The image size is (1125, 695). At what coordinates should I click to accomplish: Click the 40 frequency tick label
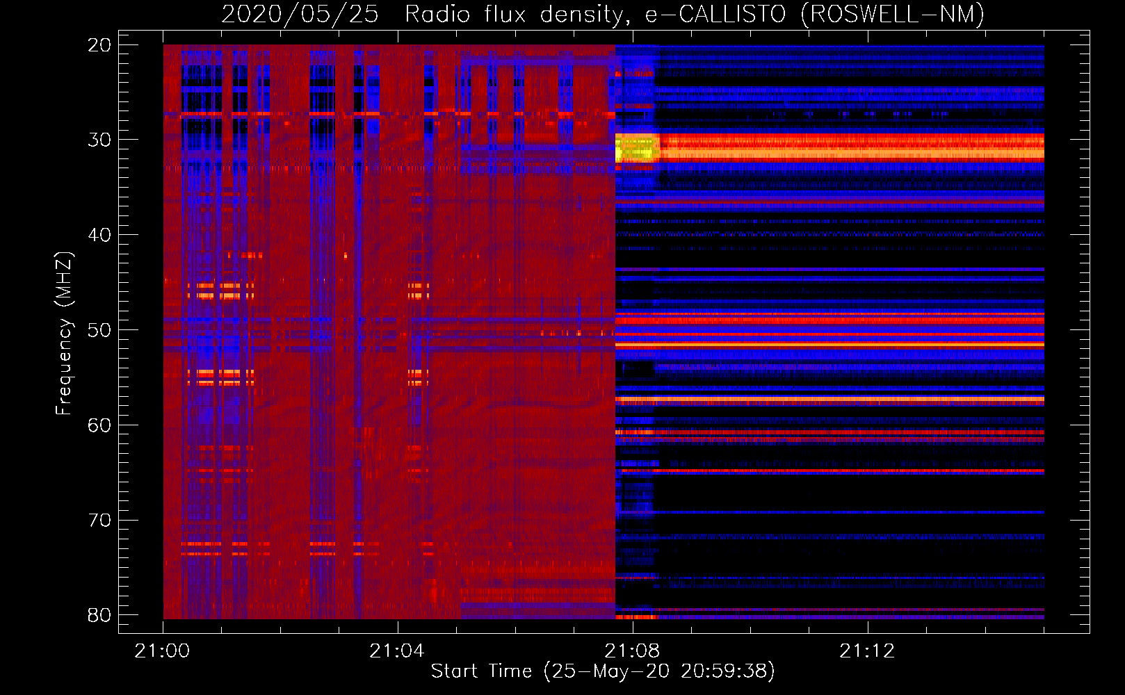[99, 235]
